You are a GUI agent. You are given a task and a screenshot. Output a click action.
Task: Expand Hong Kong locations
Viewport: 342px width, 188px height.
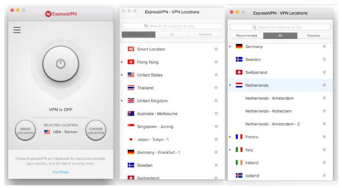tap(122, 62)
